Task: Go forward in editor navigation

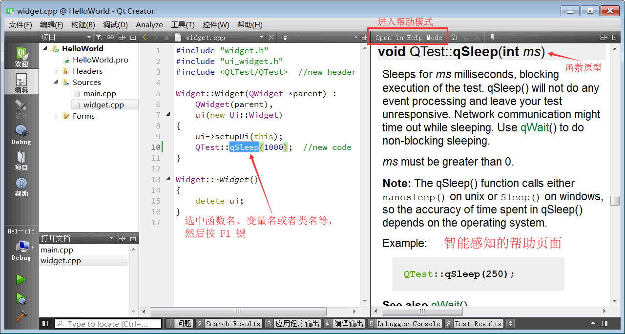Action: tap(156, 37)
